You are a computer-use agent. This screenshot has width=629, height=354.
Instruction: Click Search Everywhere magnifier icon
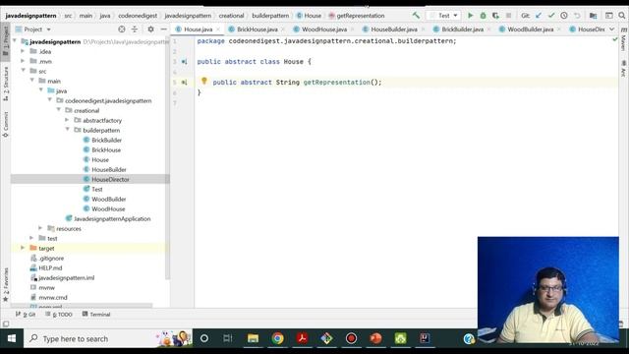point(621,16)
